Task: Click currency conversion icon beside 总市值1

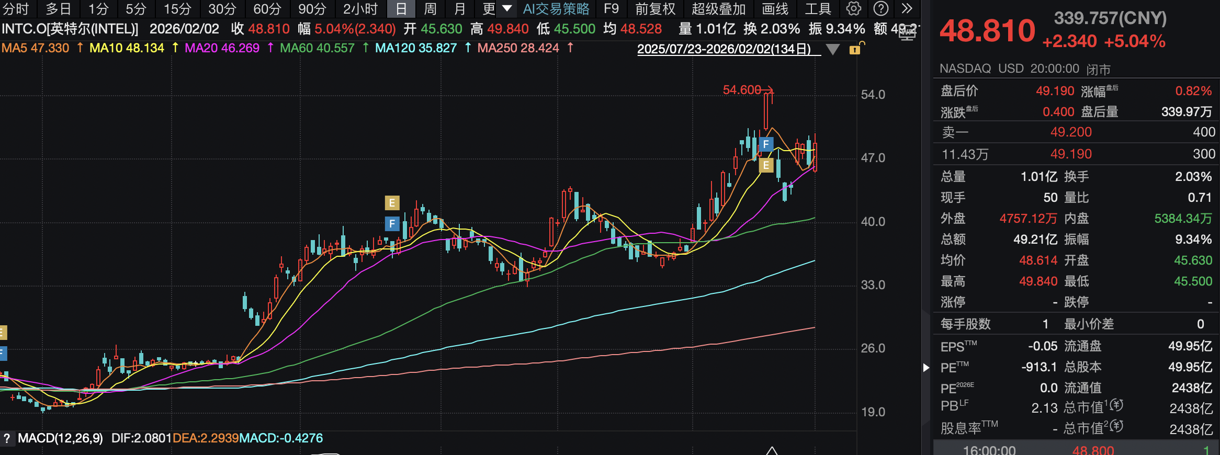Action: [1116, 405]
